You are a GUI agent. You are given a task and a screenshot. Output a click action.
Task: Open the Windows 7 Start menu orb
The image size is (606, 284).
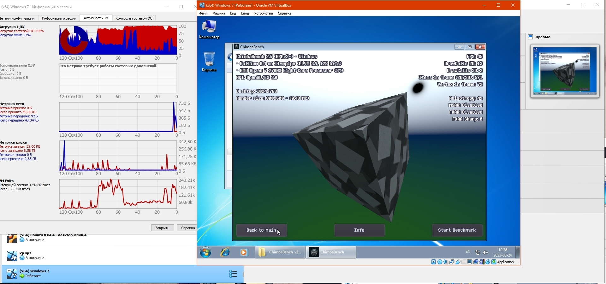click(x=205, y=252)
